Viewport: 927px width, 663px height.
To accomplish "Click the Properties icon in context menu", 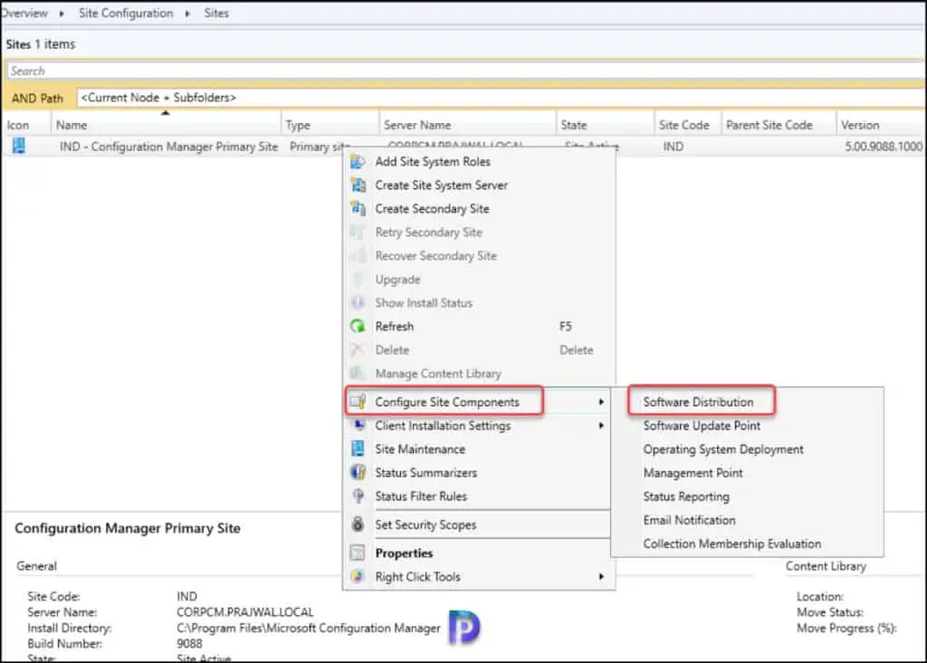I will click(x=358, y=553).
